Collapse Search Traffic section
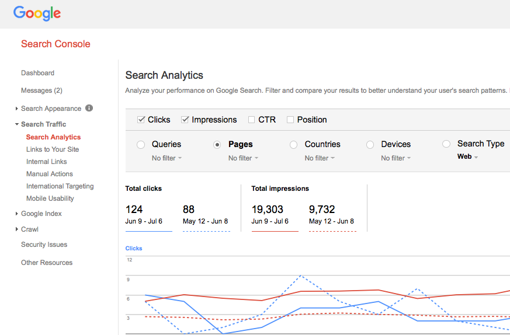This screenshot has width=510, height=335. pyautogui.click(x=16, y=124)
